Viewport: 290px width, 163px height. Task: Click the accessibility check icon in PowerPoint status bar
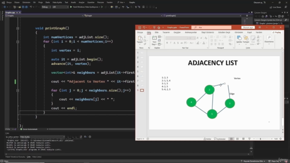(148, 139)
